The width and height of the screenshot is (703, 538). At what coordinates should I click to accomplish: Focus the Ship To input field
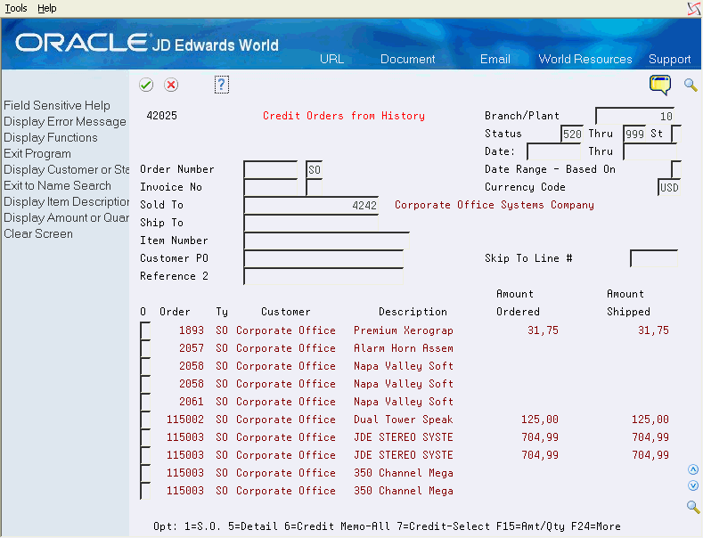tap(312, 223)
